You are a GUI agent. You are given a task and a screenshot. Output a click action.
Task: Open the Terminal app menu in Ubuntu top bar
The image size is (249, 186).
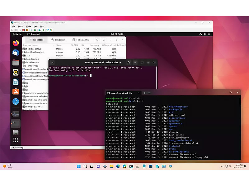(34, 34)
